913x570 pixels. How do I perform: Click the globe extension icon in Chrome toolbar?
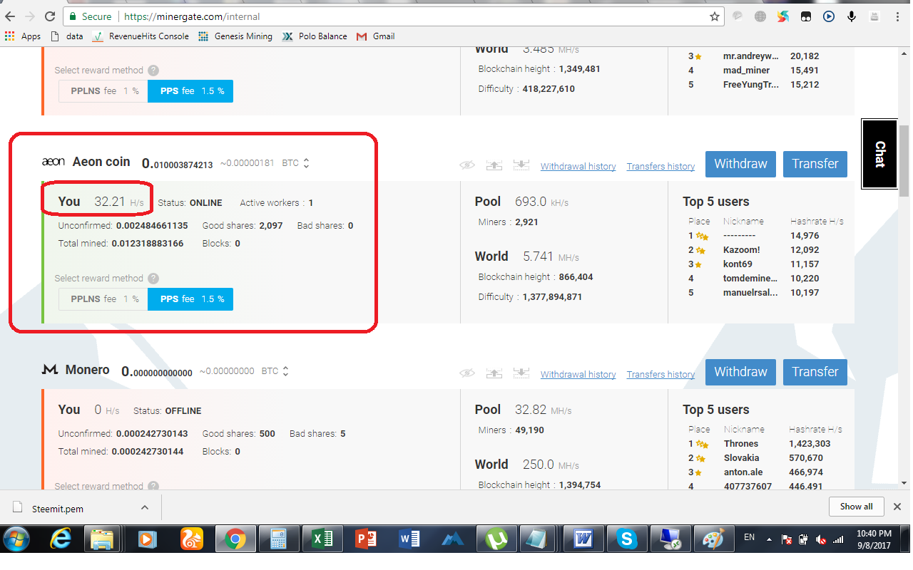(x=760, y=16)
